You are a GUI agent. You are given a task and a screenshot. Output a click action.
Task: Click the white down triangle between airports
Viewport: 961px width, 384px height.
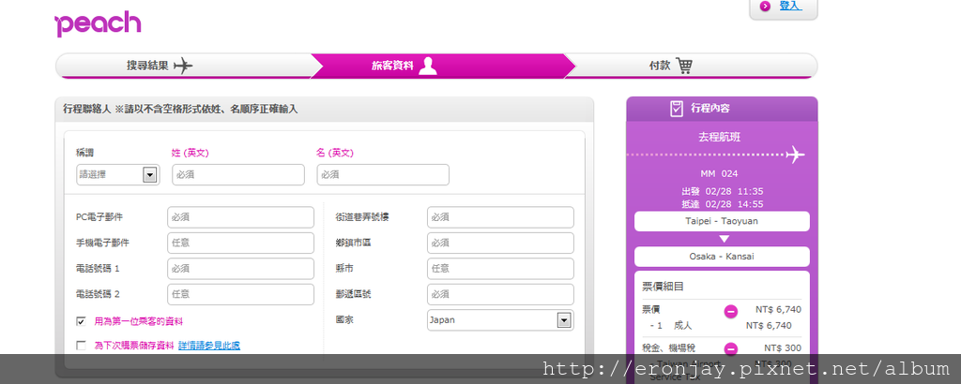tap(724, 239)
